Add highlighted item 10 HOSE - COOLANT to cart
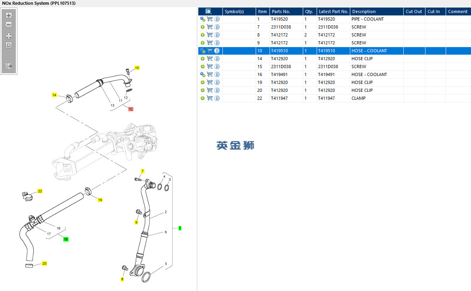This screenshot has height=291, width=471. tap(210, 51)
